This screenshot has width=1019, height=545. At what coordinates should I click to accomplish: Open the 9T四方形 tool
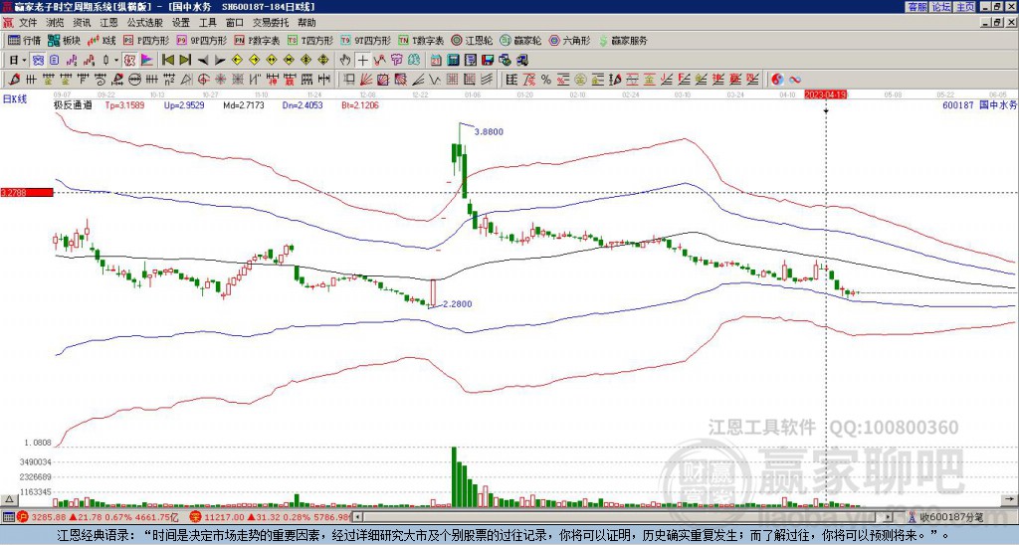pyautogui.click(x=365, y=40)
